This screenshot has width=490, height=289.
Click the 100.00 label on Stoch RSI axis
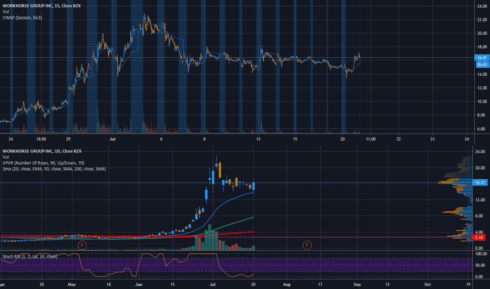tap(481, 254)
